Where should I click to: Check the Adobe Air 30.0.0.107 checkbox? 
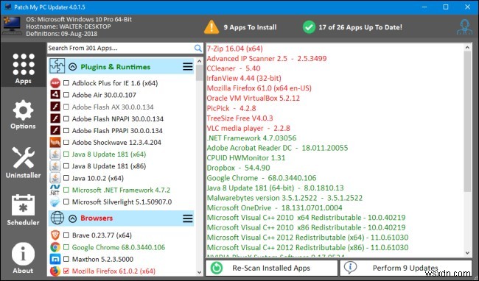click(66, 95)
